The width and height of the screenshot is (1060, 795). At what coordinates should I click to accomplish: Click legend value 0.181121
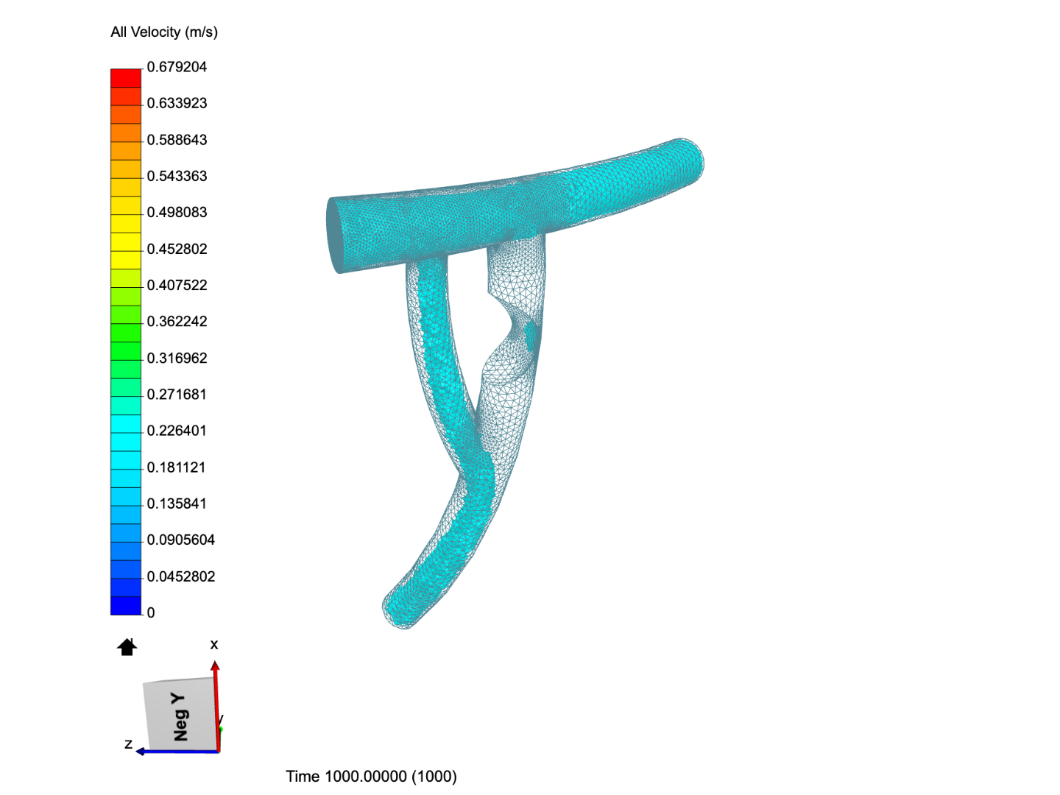point(177,467)
